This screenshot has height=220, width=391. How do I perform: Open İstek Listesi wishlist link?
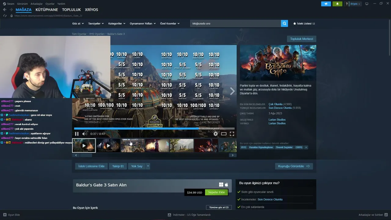pos(304,24)
